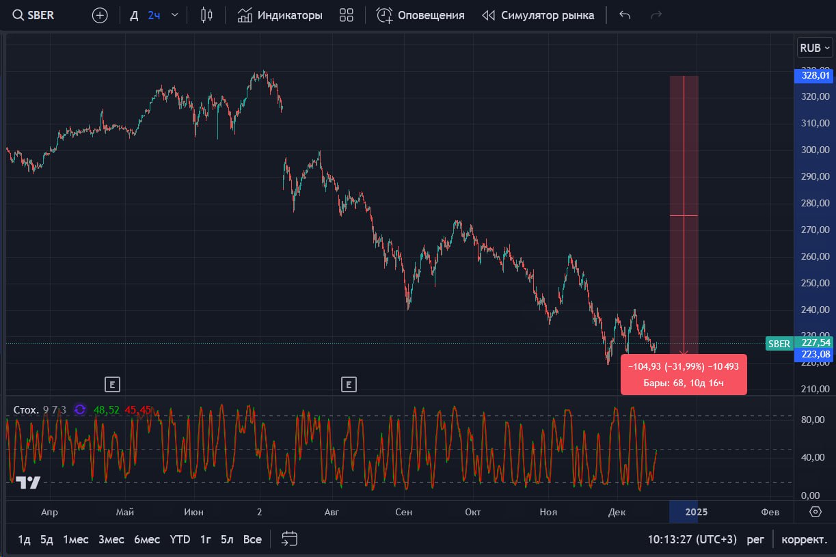Select 5д time range
The image size is (836, 557).
click(x=46, y=539)
